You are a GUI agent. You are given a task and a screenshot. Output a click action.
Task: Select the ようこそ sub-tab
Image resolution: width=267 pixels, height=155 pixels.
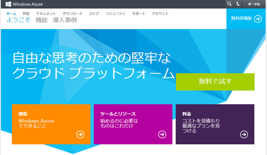pos(18,20)
